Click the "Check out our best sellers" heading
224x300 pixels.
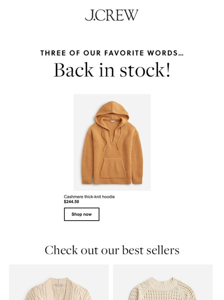(x=112, y=250)
